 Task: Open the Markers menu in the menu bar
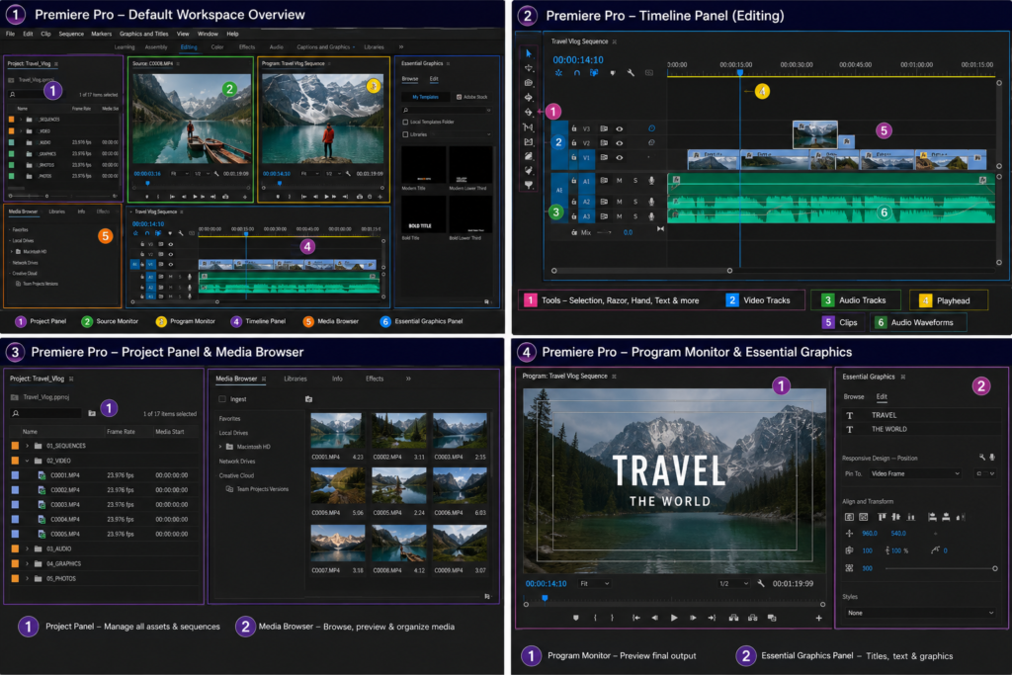[x=102, y=34]
